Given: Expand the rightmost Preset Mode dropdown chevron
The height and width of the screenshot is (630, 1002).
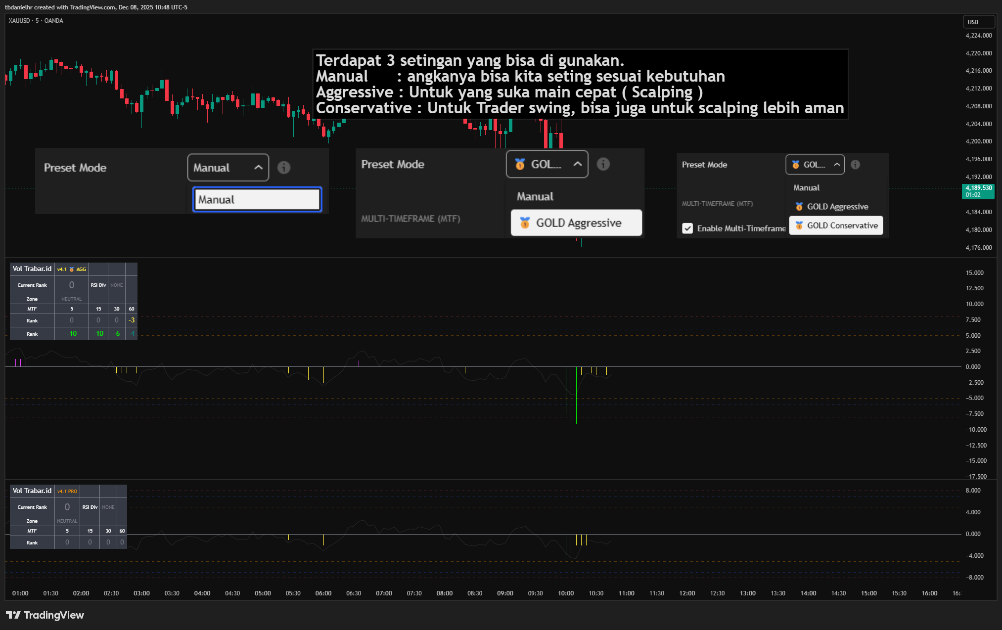Looking at the screenshot, I should (836, 165).
